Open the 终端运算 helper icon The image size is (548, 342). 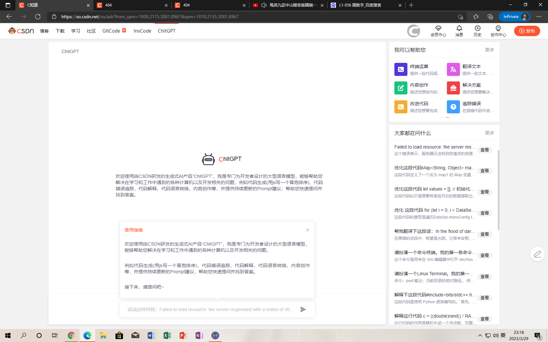coord(401,69)
